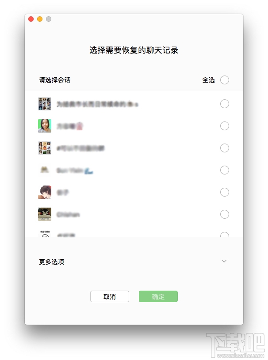Click the green-background profile photo

45,126
